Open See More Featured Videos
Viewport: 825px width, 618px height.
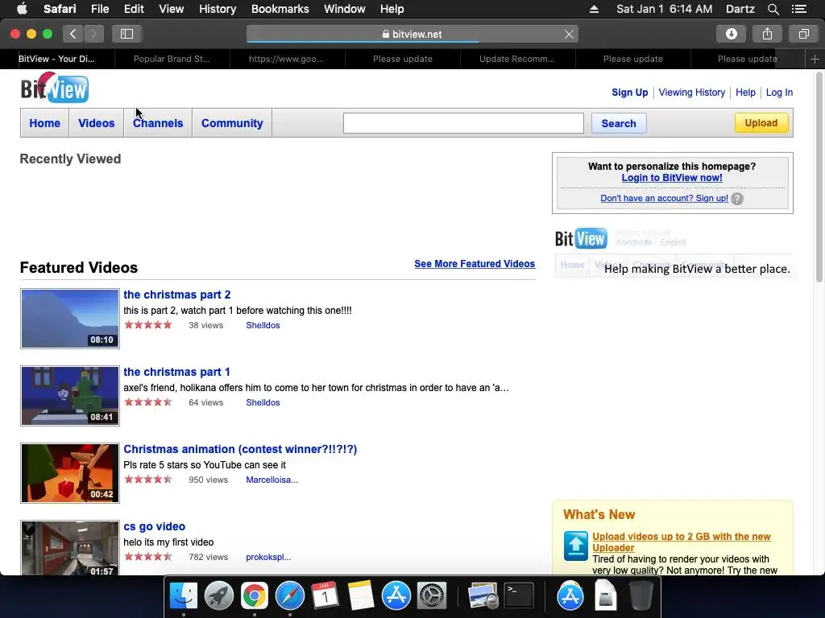point(475,264)
